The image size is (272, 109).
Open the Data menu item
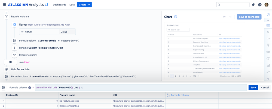click(x=72, y=5)
